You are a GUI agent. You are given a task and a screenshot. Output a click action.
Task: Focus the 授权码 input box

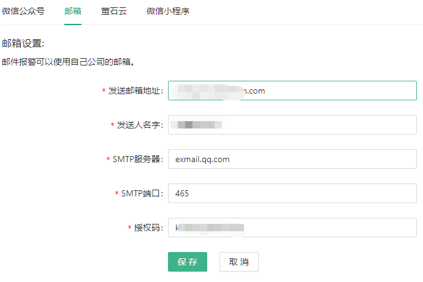tap(292, 228)
